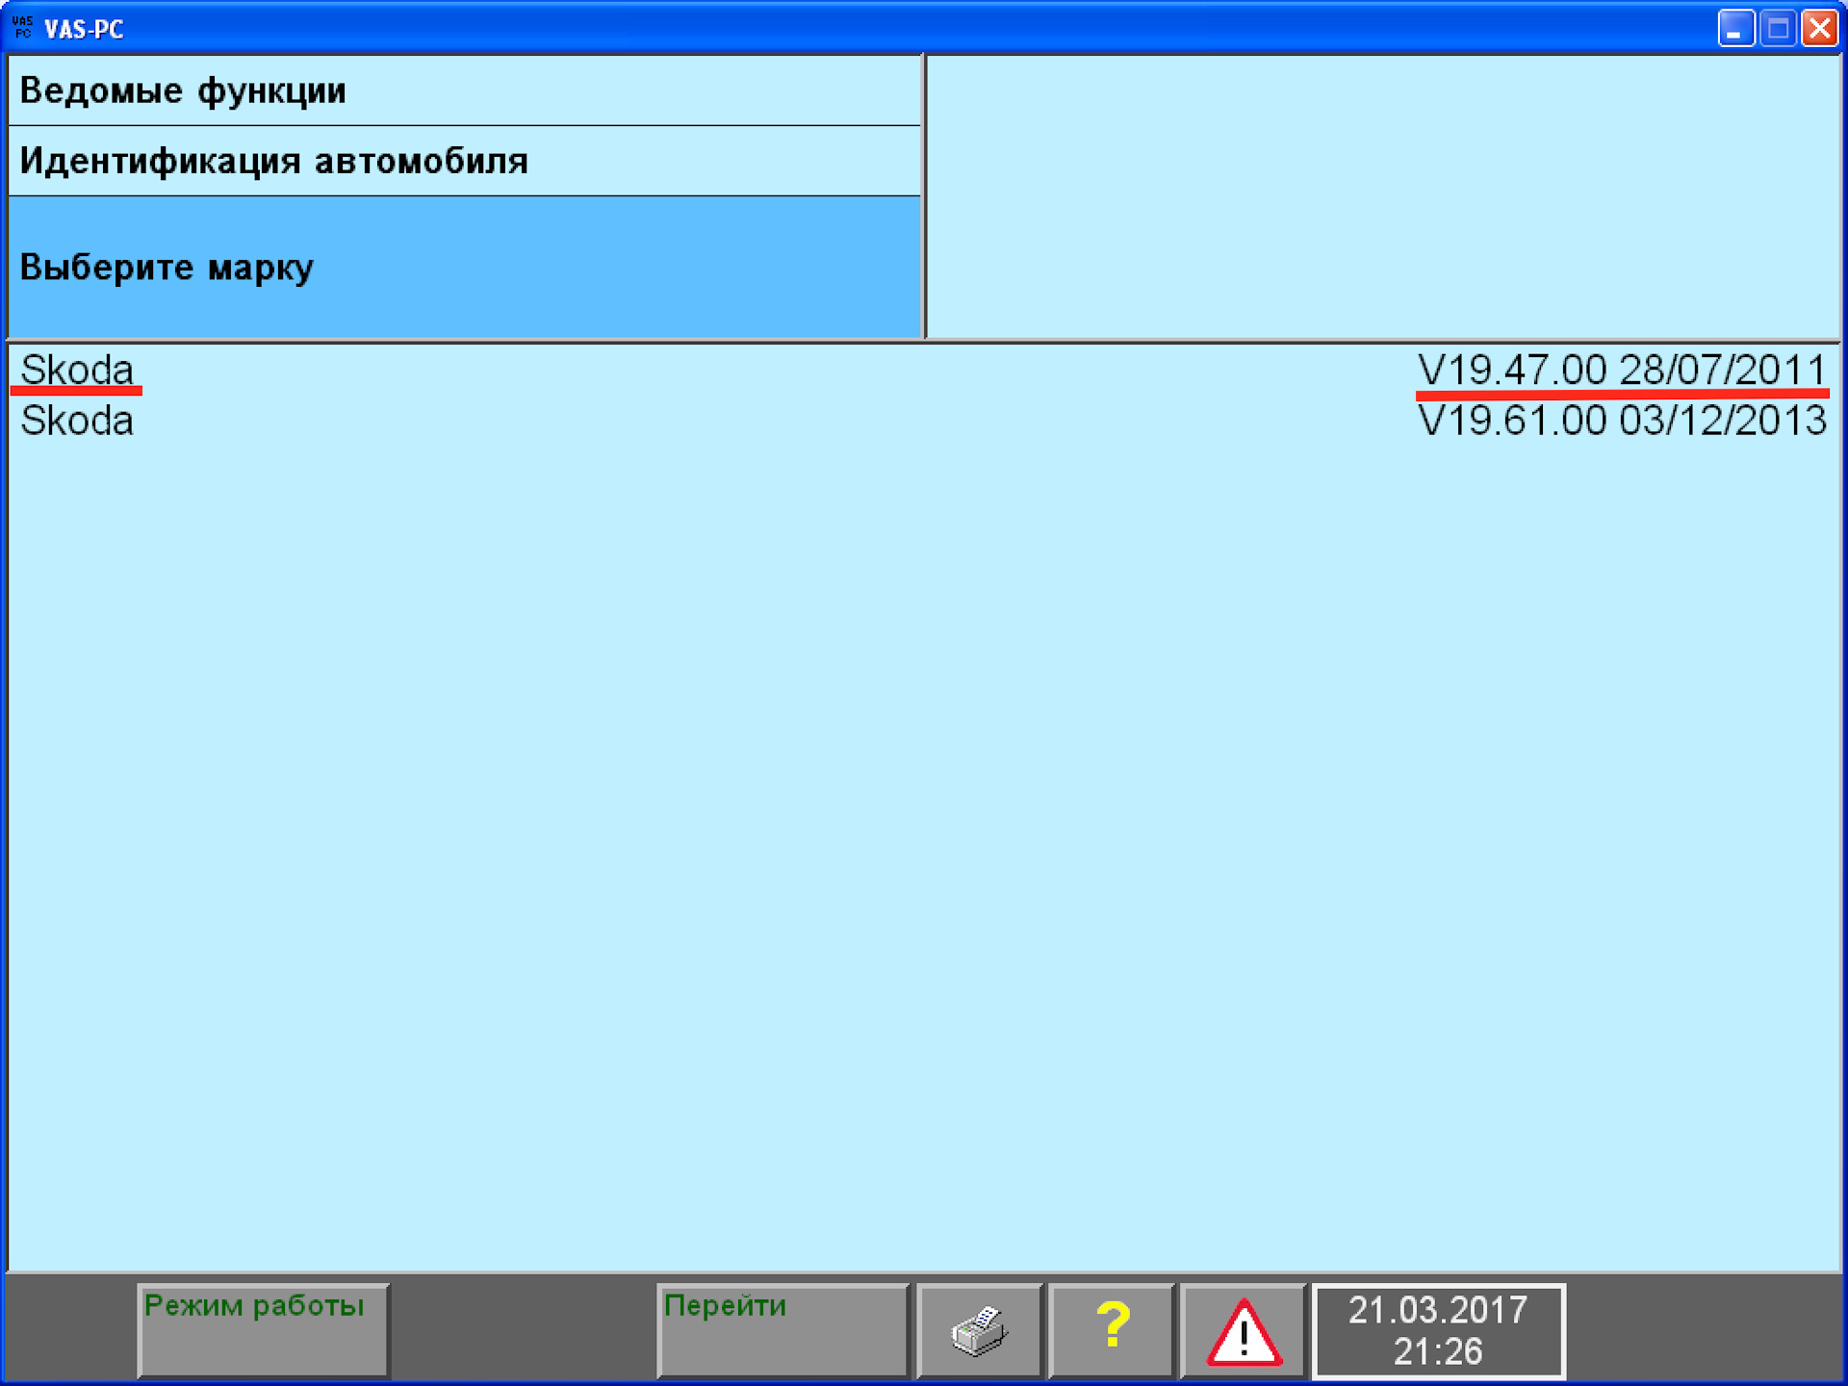This screenshot has width=1848, height=1386.
Task: Open the Перейти menu button
Action: [x=782, y=1330]
